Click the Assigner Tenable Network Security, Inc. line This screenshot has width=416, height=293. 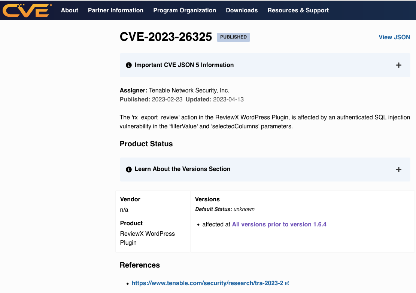click(x=174, y=91)
